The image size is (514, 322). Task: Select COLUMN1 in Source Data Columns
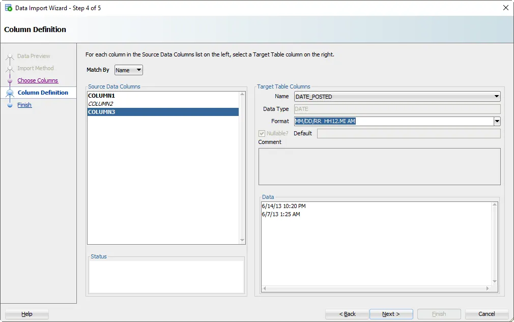click(x=102, y=96)
